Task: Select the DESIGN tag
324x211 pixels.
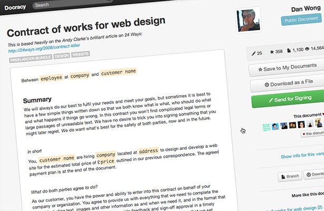Action: point(62,56)
